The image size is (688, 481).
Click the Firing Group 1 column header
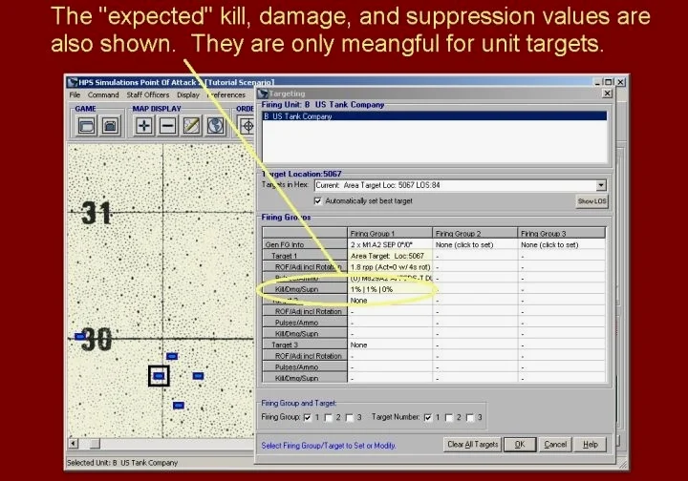(x=390, y=234)
